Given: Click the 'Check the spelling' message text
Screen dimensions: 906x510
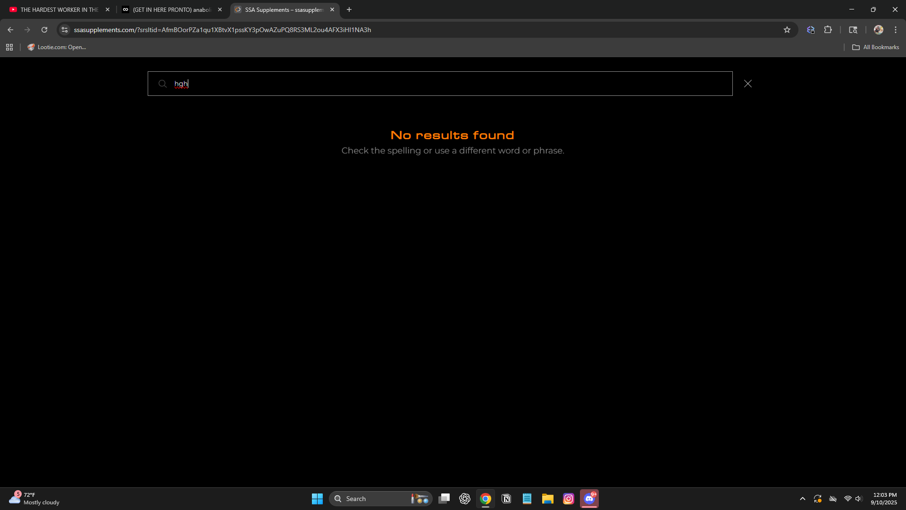Looking at the screenshot, I should (453, 151).
